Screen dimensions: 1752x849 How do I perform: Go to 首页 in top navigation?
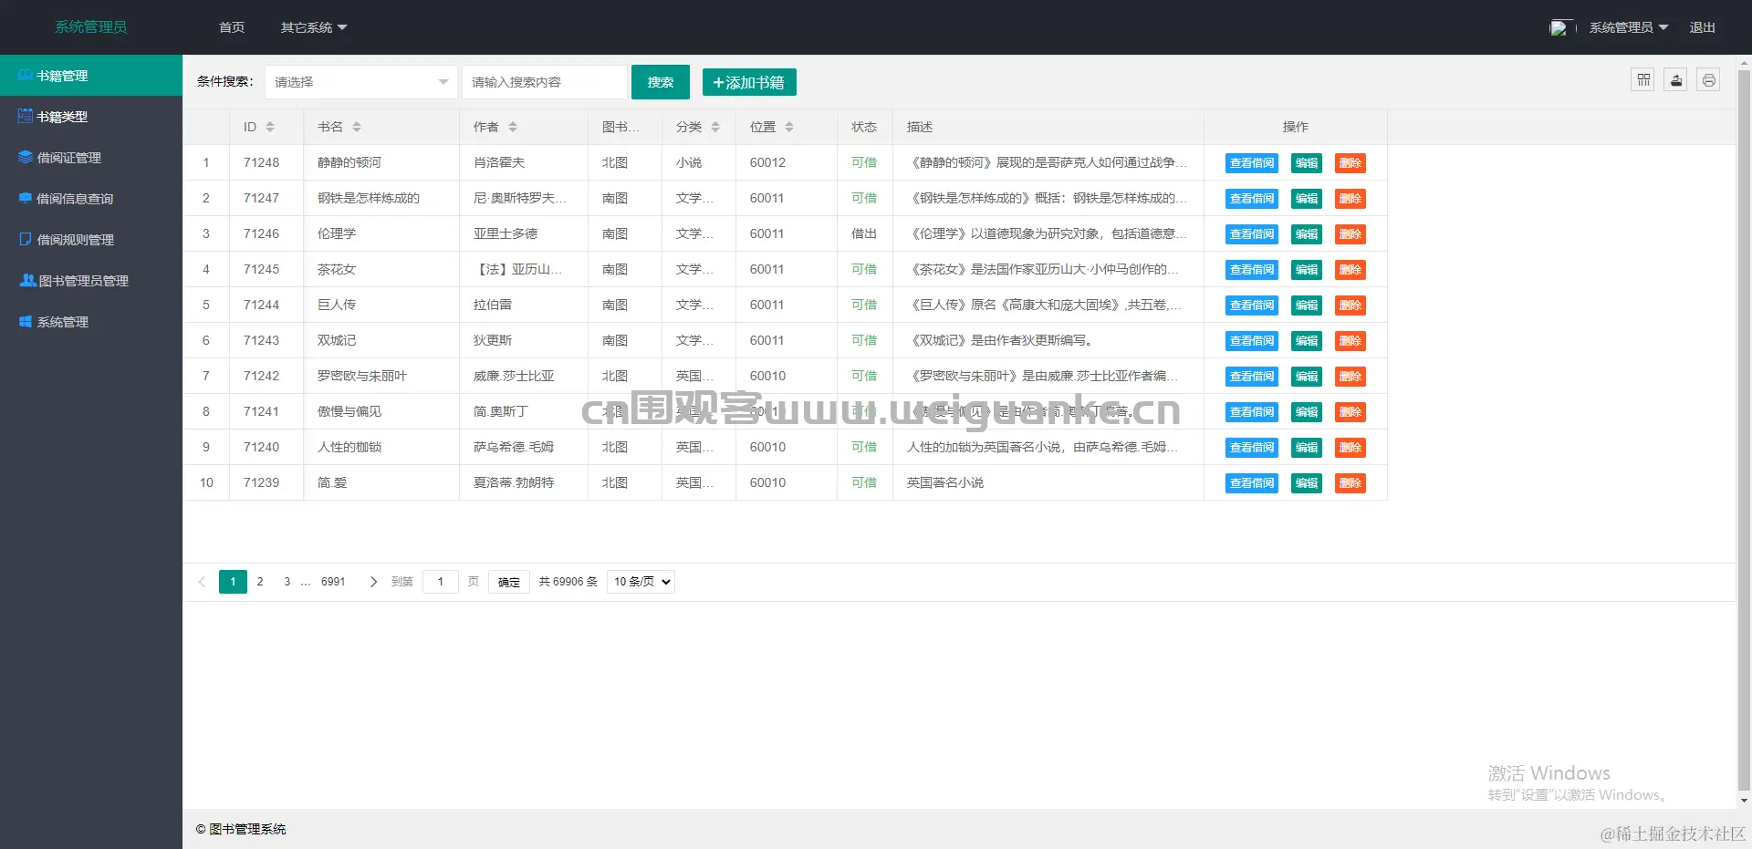232,27
